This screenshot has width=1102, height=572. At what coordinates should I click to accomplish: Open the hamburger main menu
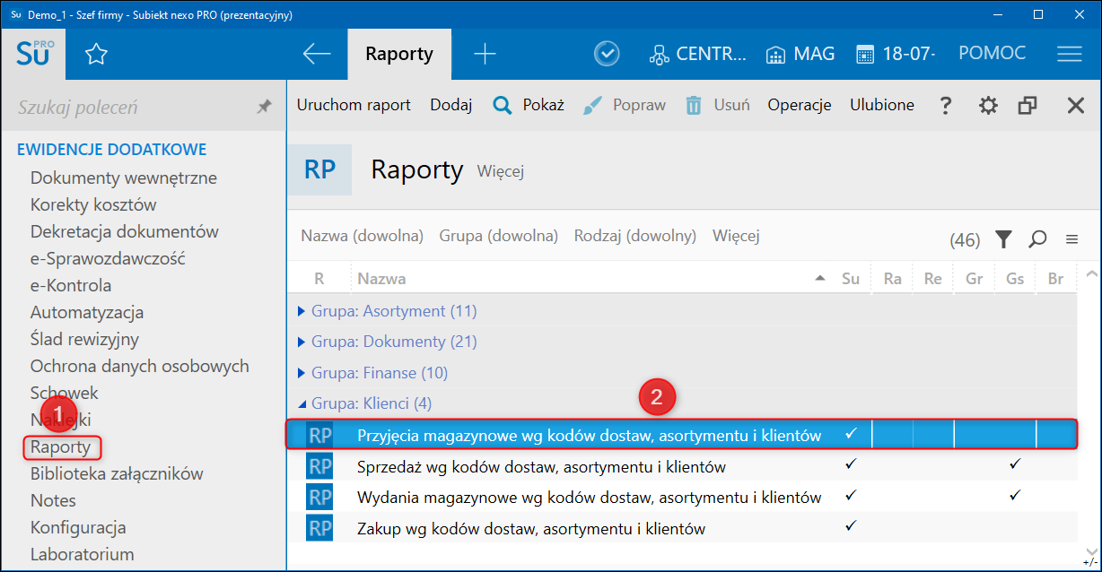(x=1070, y=54)
